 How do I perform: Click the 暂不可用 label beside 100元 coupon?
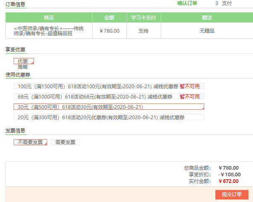[x=189, y=86]
